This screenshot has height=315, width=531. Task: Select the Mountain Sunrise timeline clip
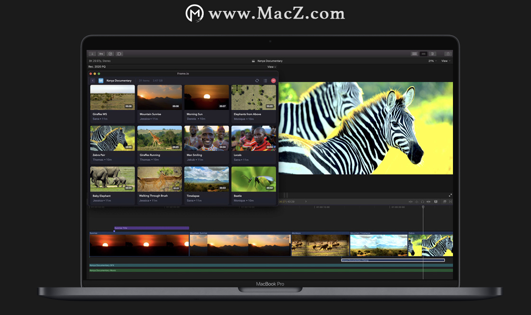pos(240,244)
